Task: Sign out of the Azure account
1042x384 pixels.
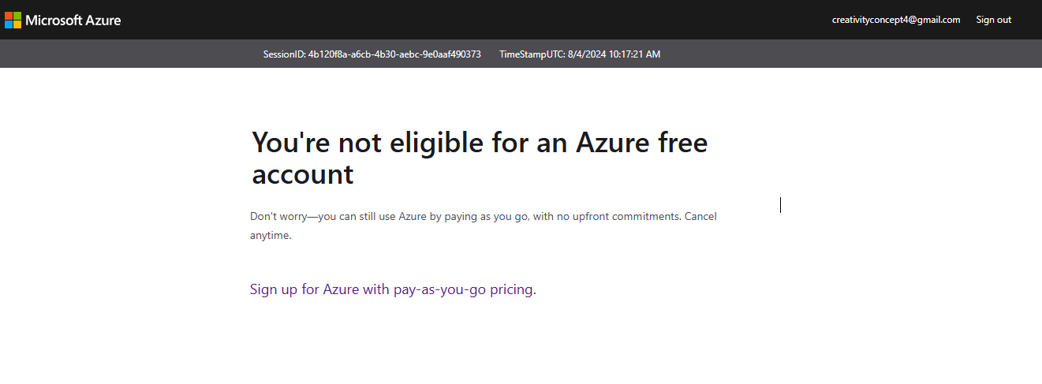Action: tap(993, 20)
